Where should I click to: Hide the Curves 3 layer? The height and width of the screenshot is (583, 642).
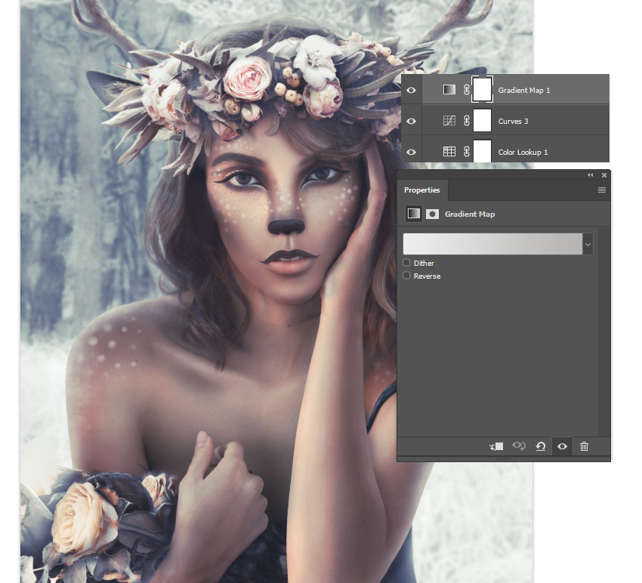(x=411, y=121)
